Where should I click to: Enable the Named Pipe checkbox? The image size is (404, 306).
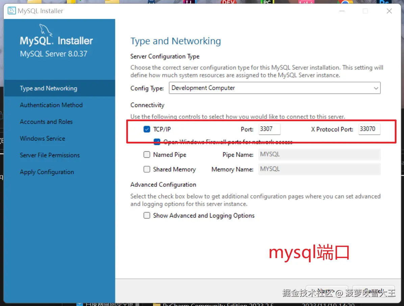point(147,155)
